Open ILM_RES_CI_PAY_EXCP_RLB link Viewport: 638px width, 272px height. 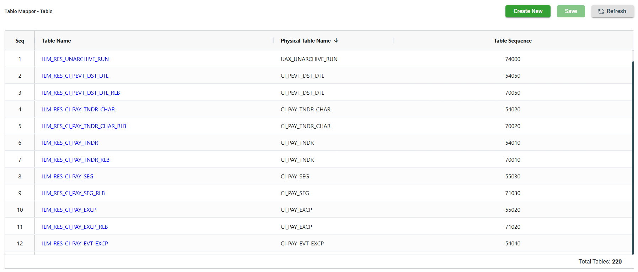[x=75, y=227]
